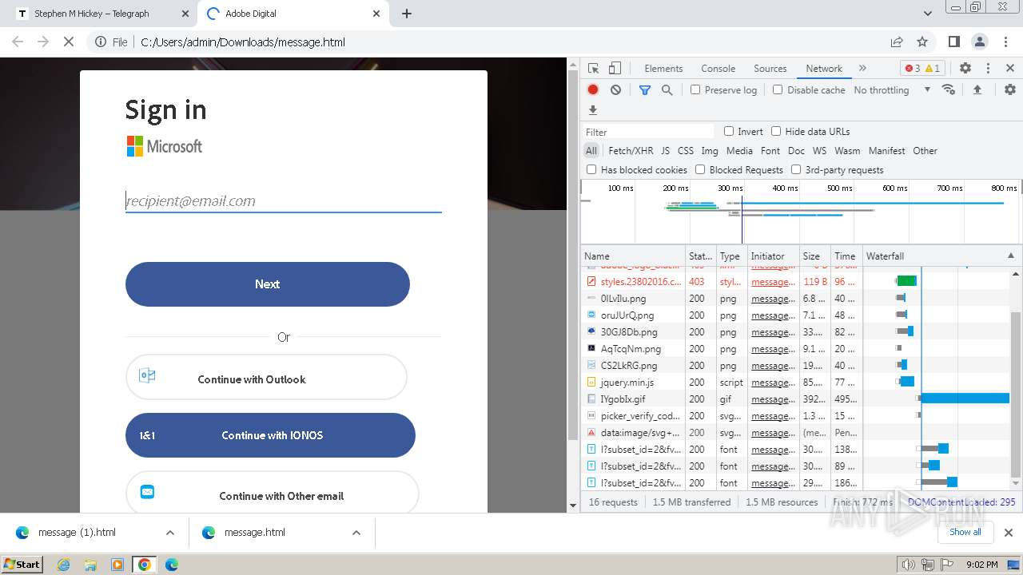1023x575 pixels.
Task: Click the DevTools inspect element icon
Action: click(593, 69)
